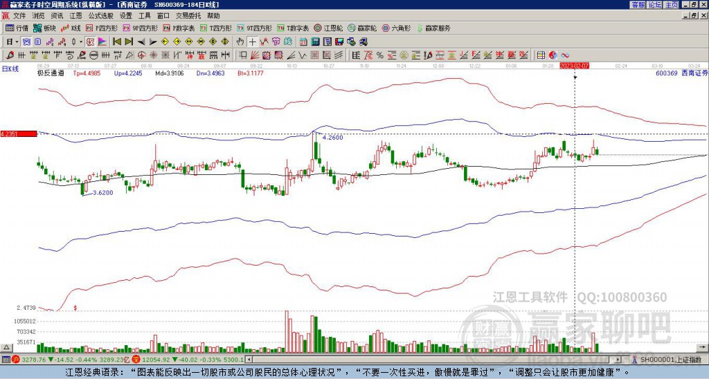Viewport: 709px width, 379px height.
Task: Select the red target circle tool
Action: point(141,55)
